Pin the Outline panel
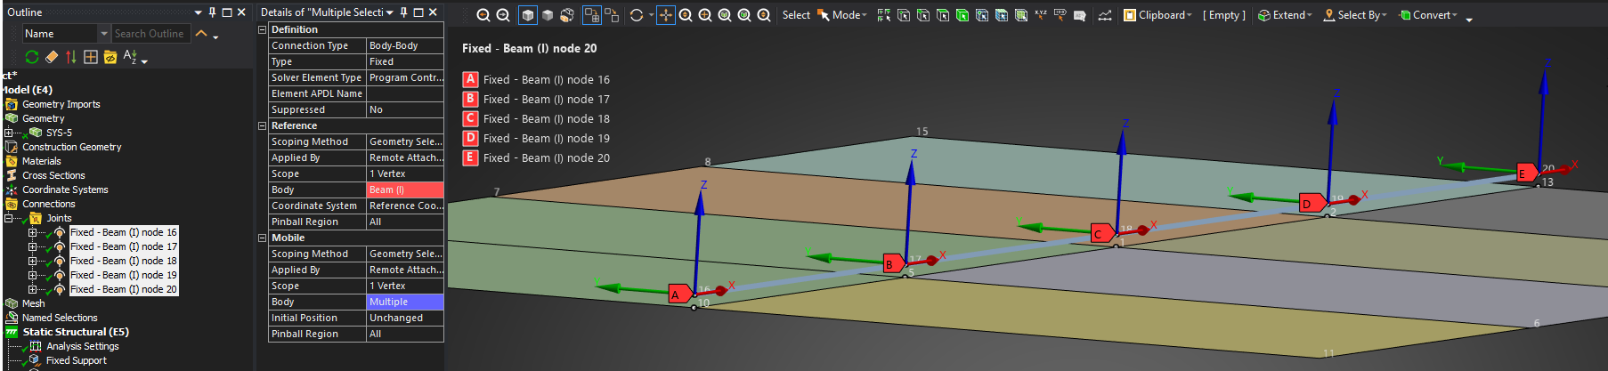 point(212,12)
